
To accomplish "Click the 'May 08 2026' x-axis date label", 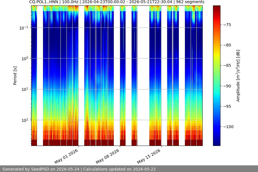I will [107, 156].
